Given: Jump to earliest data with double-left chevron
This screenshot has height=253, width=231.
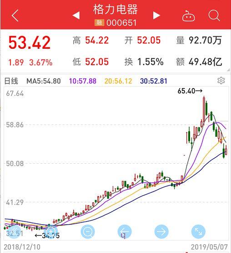Looking at the screenshot, I should click(14, 232).
